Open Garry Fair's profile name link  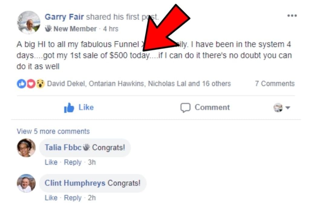[64, 17]
